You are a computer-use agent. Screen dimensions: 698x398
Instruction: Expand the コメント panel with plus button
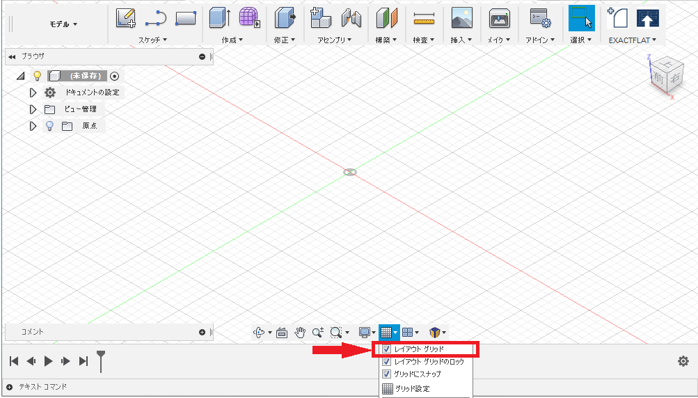click(x=202, y=332)
